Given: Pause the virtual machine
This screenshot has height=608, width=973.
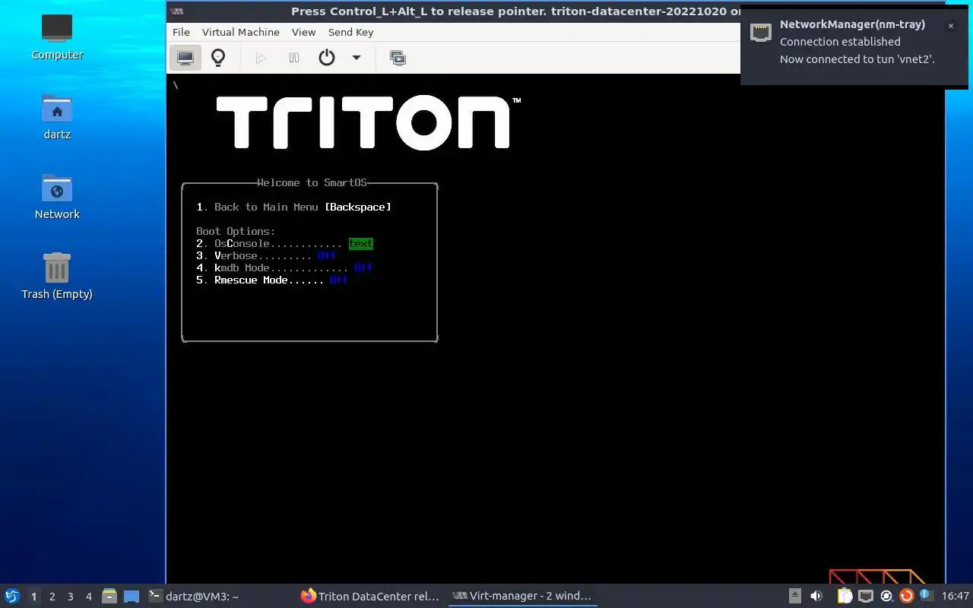Looking at the screenshot, I should [x=294, y=58].
